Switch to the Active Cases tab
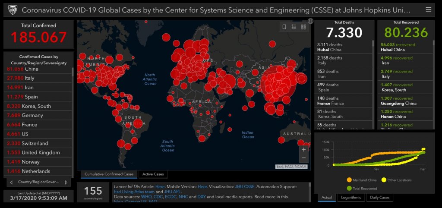 [153, 174]
